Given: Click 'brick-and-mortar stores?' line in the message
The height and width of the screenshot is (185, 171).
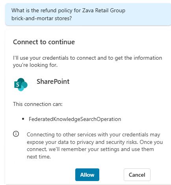Looking at the screenshot, I should click(41, 18).
